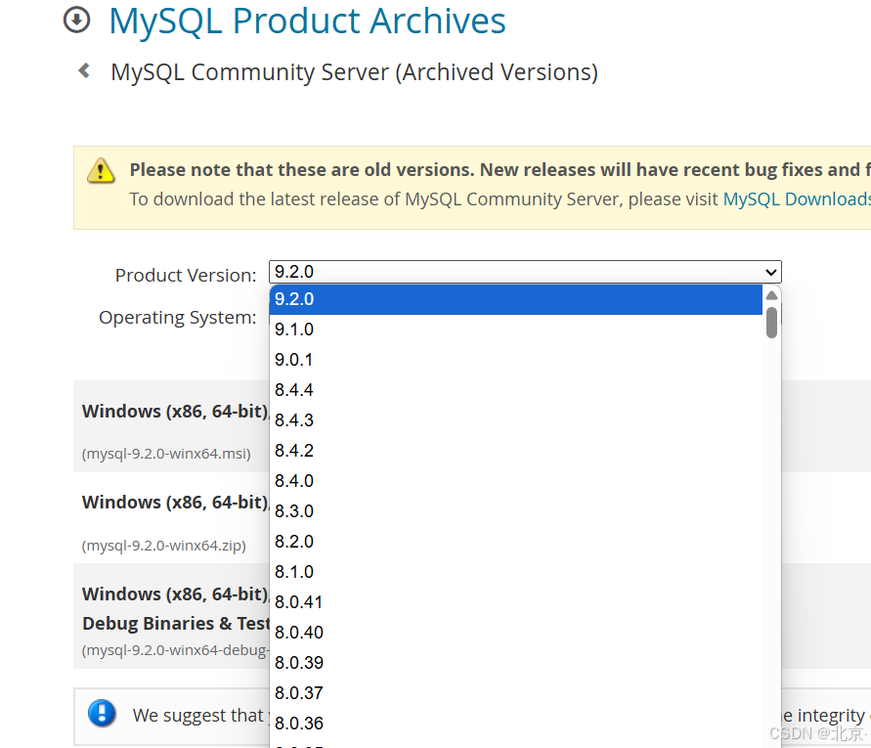Click the Windows (x86, 64-bit) title above mysql-9.2.0-winx64.msi
The height and width of the screenshot is (748, 871).
(x=176, y=412)
